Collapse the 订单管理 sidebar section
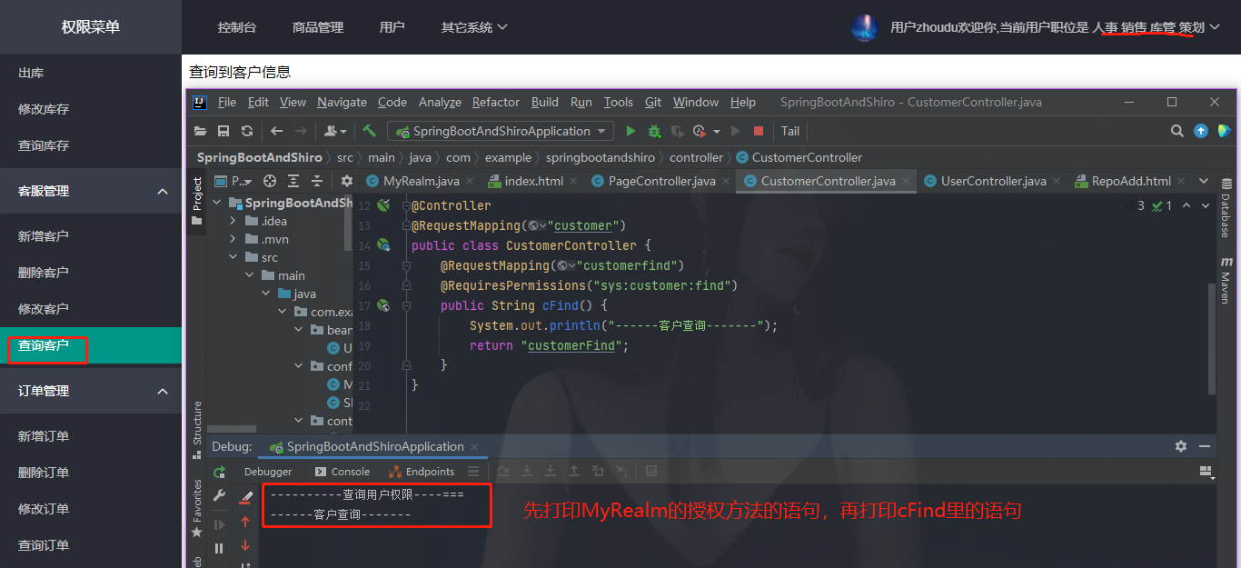Screen dimensions: 1241x568 (163, 391)
